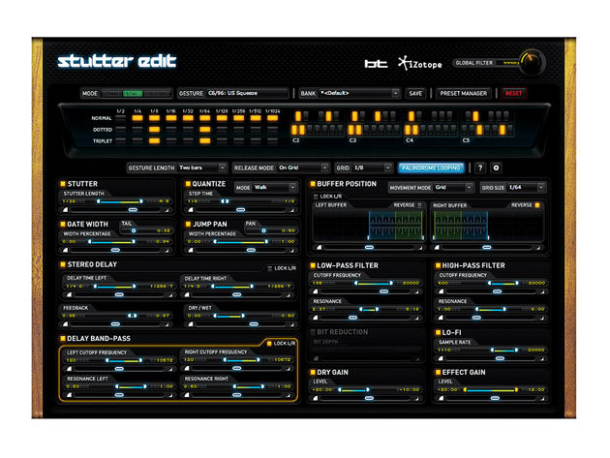Image resolution: width=610 pixels, height=458 pixels.
Task: Disable the Lo-Fi module
Action: point(438,332)
